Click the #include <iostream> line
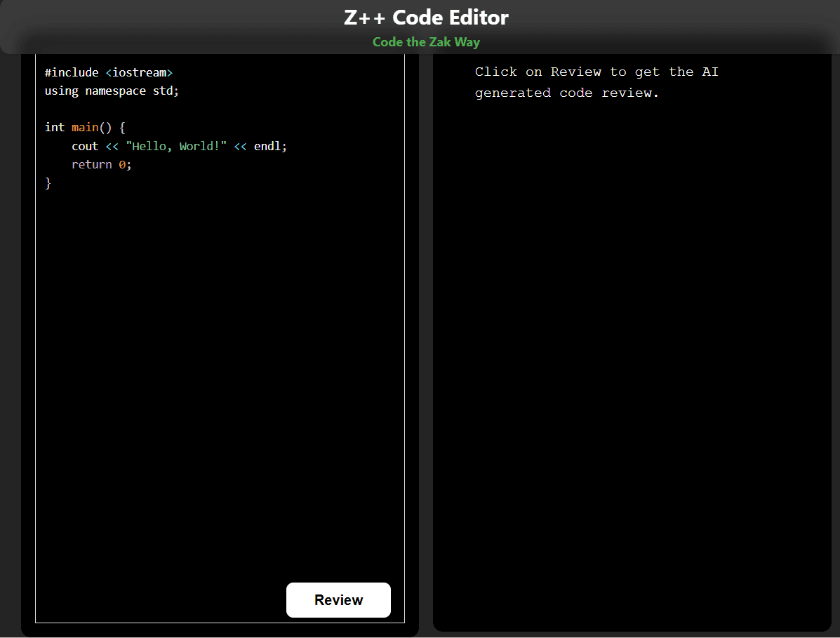The width and height of the screenshot is (840, 638). click(109, 72)
